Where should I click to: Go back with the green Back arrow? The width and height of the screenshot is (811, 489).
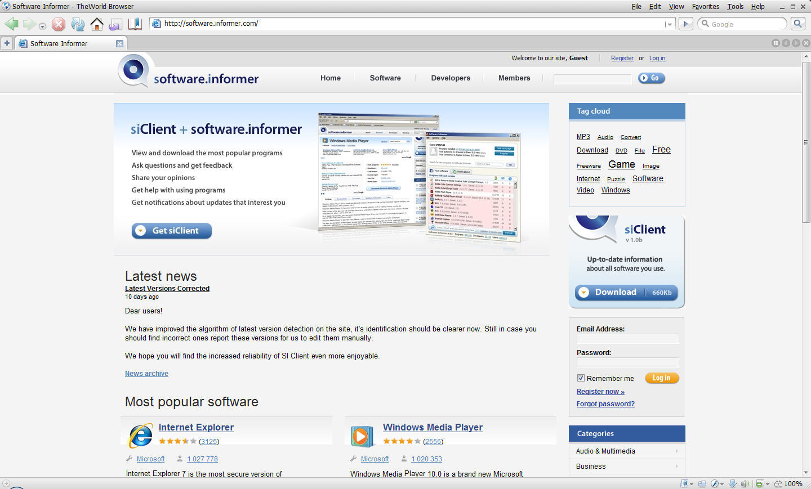[x=11, y=24]
